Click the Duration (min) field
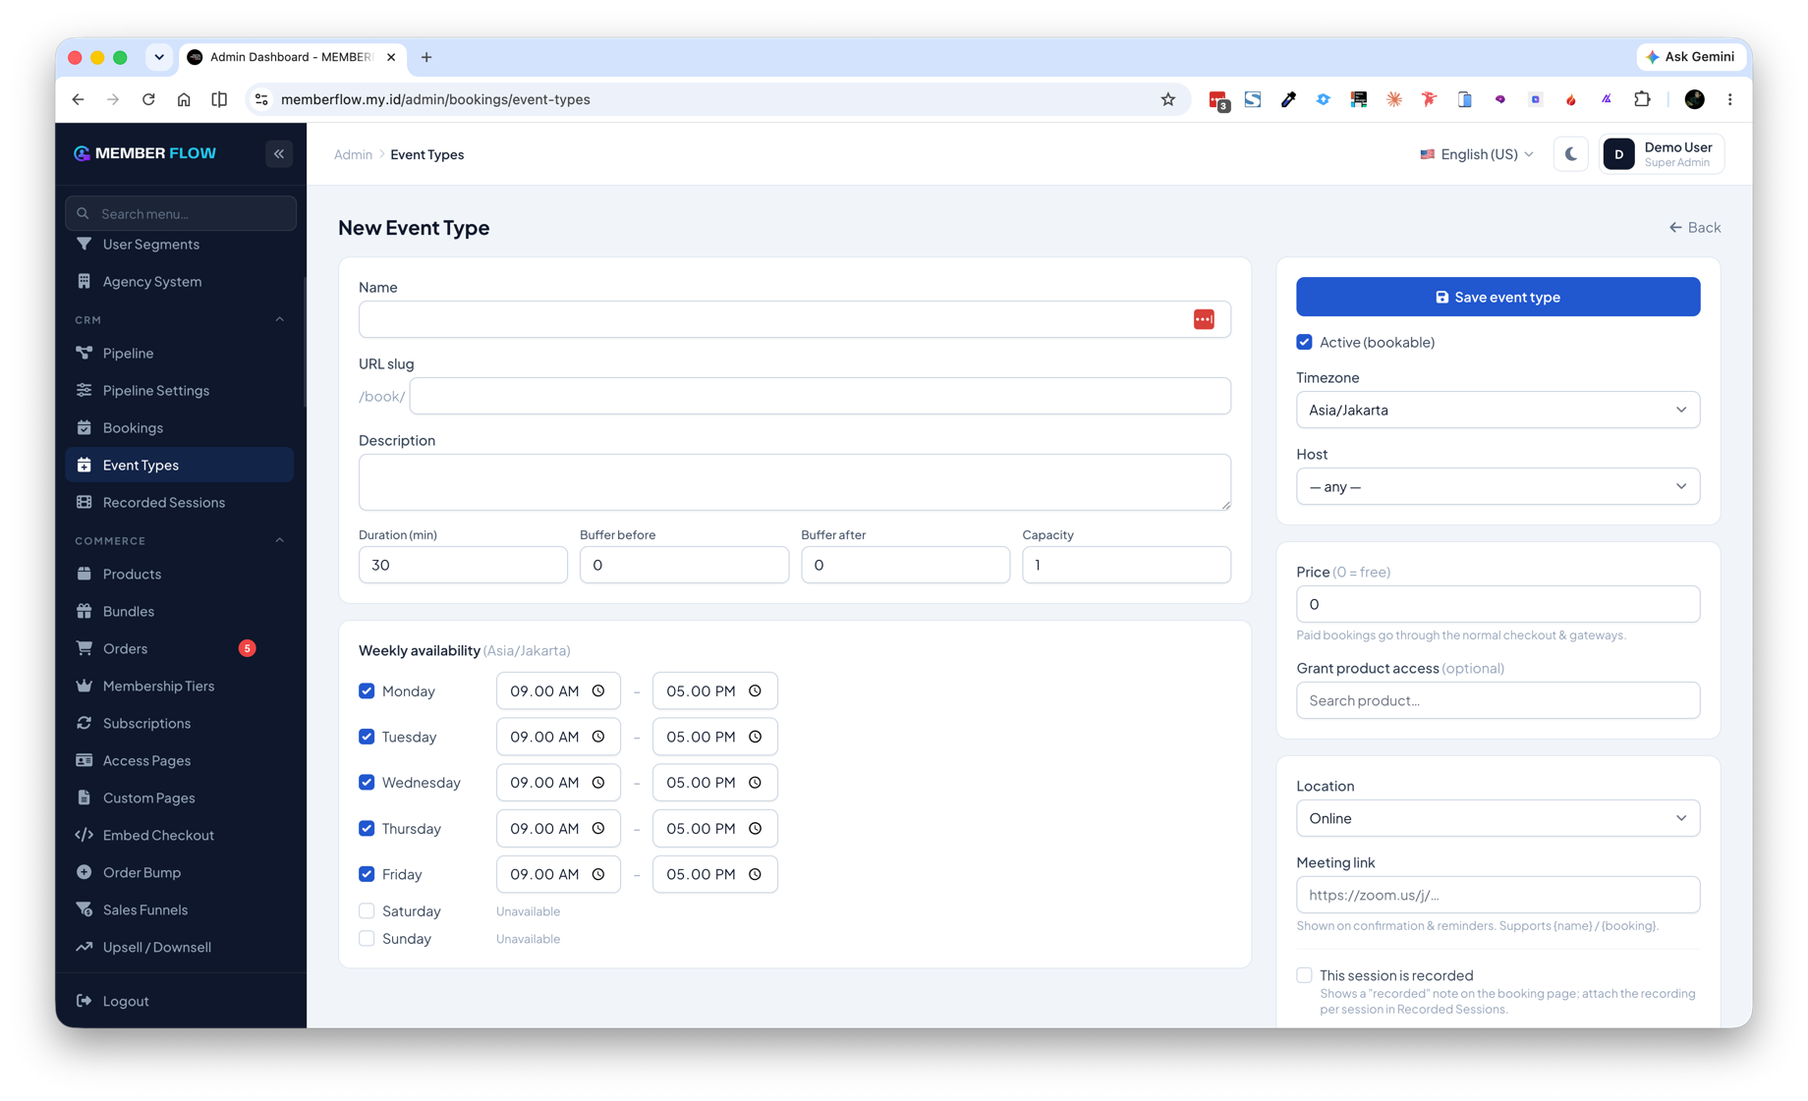This screenshot has width=1808, height=1101. 463,565
